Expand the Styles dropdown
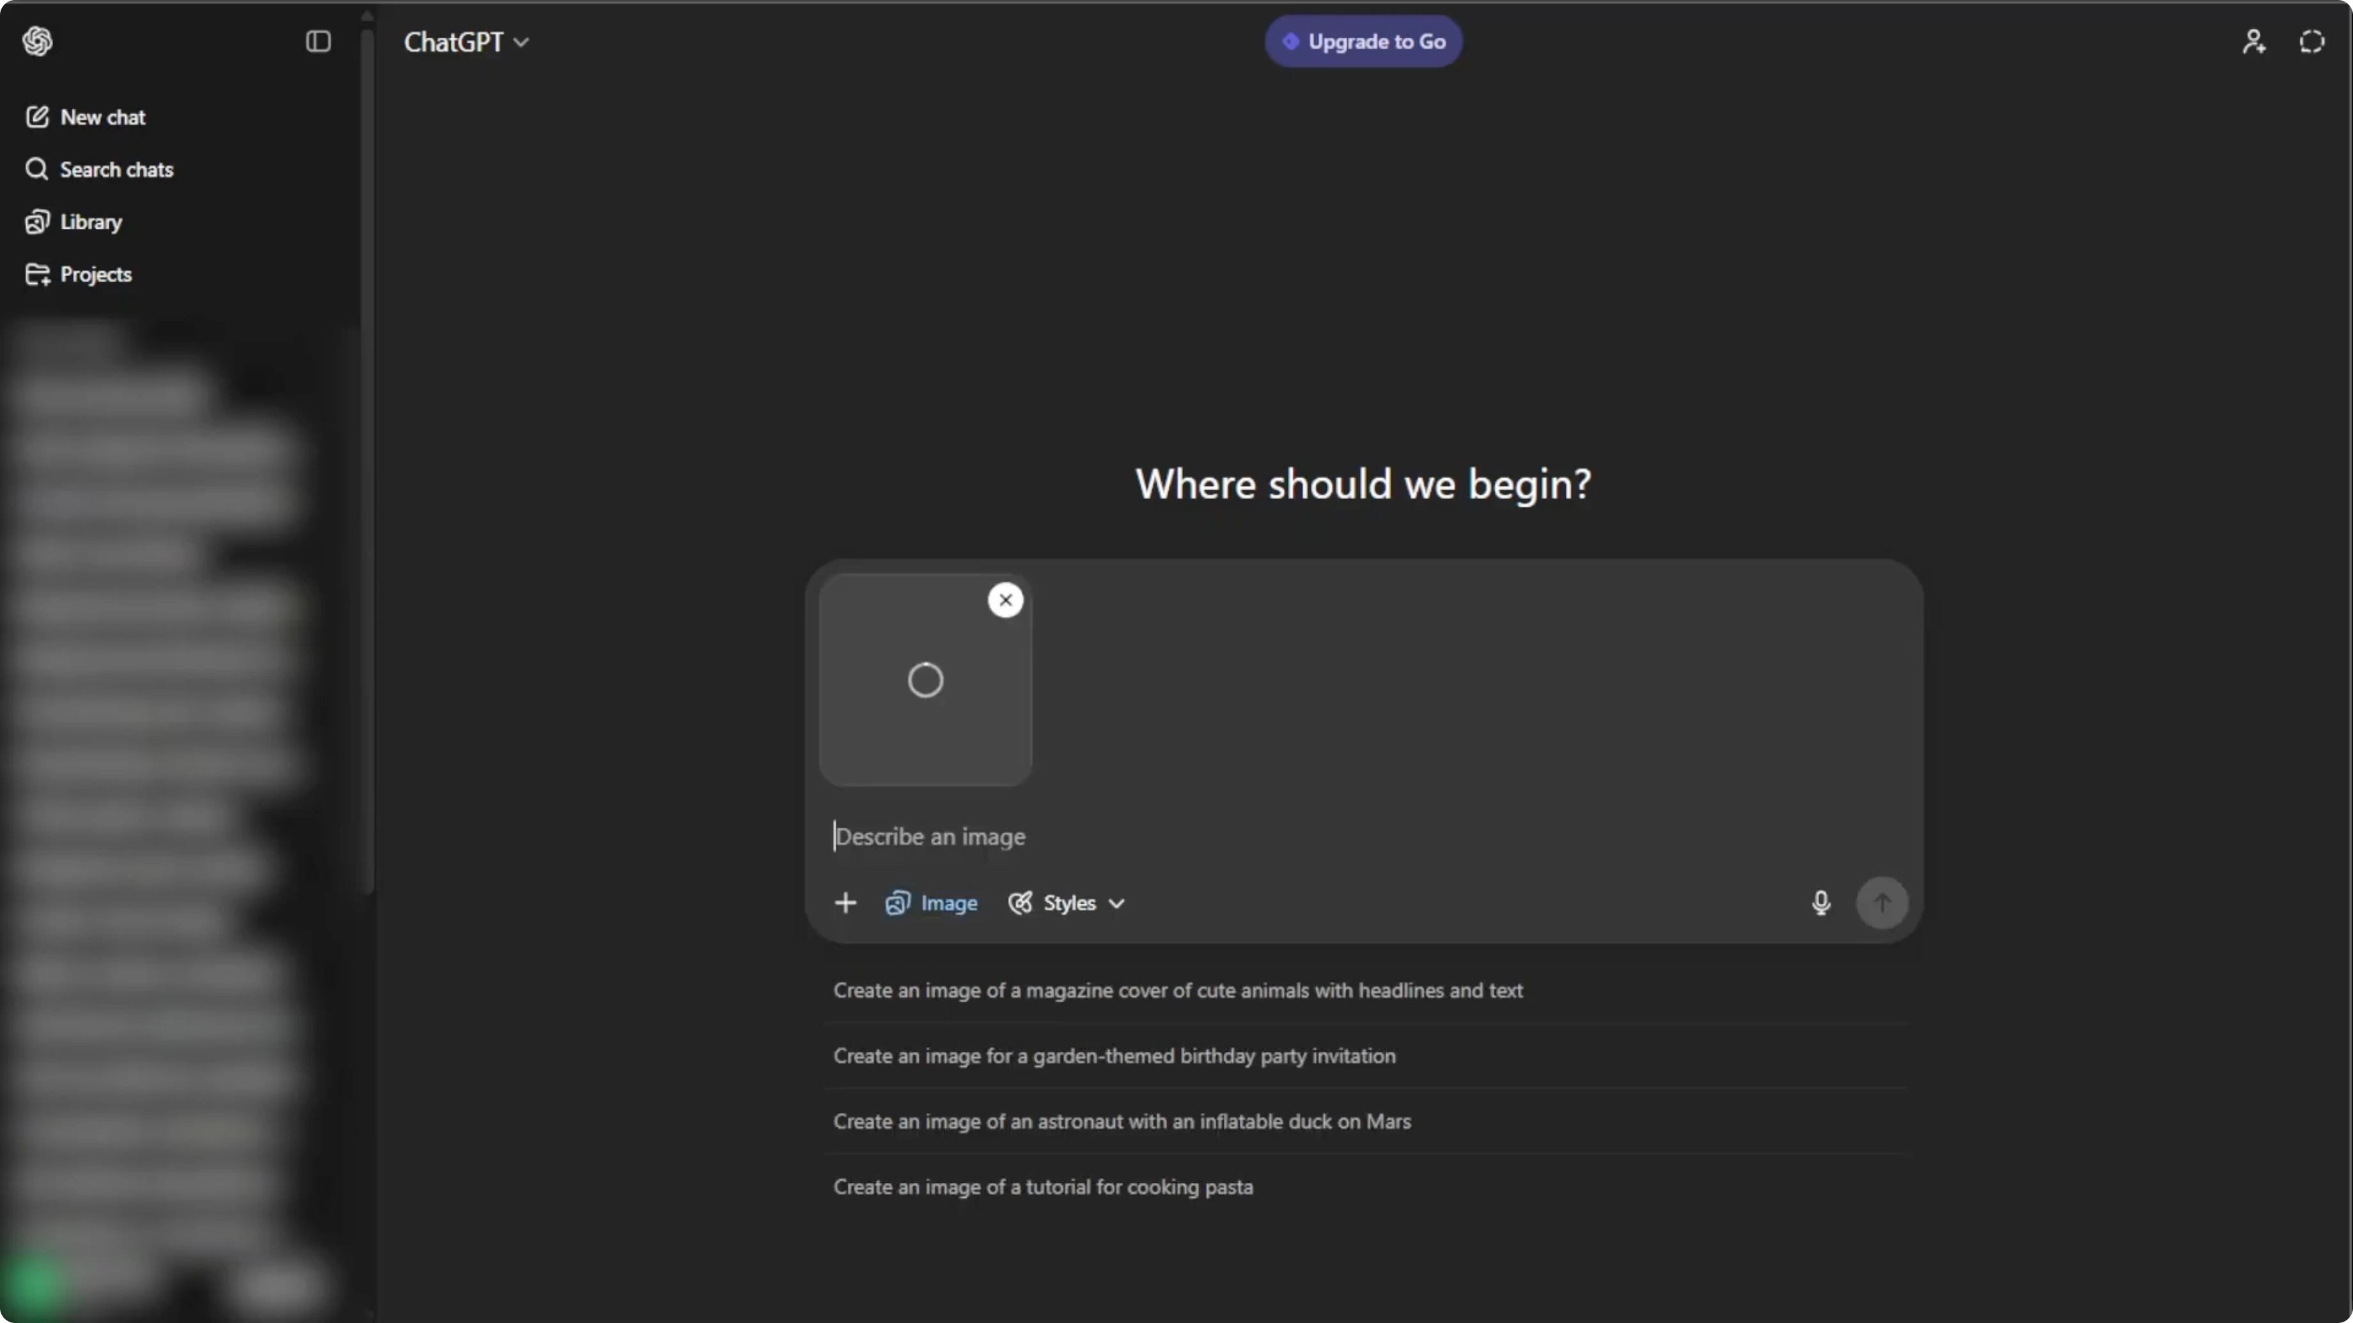Viewport: 2353px width, 1323px height. (x=1066, y=903)
